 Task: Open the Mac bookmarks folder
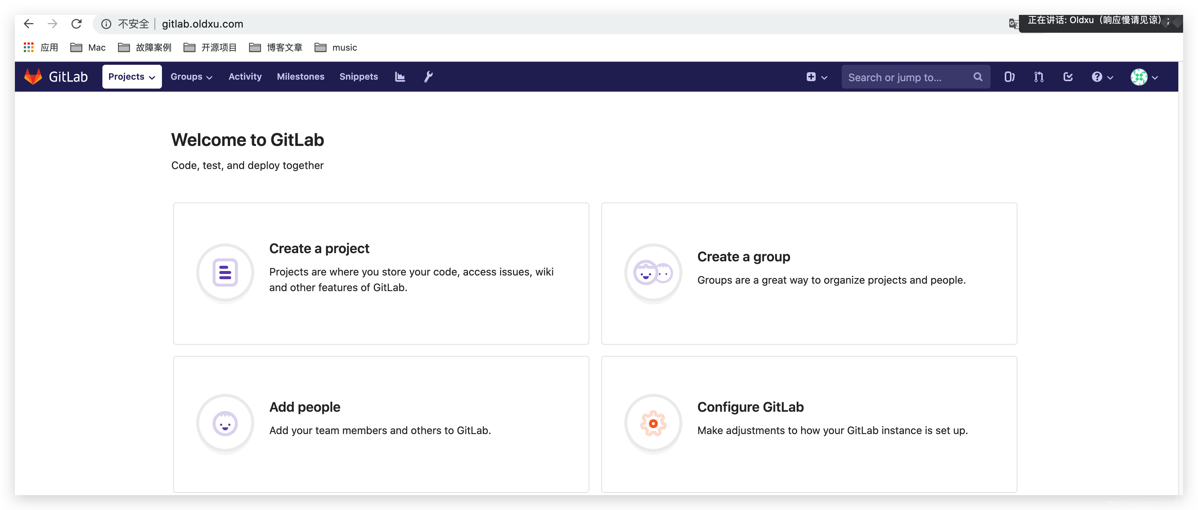tap(88, 47)
